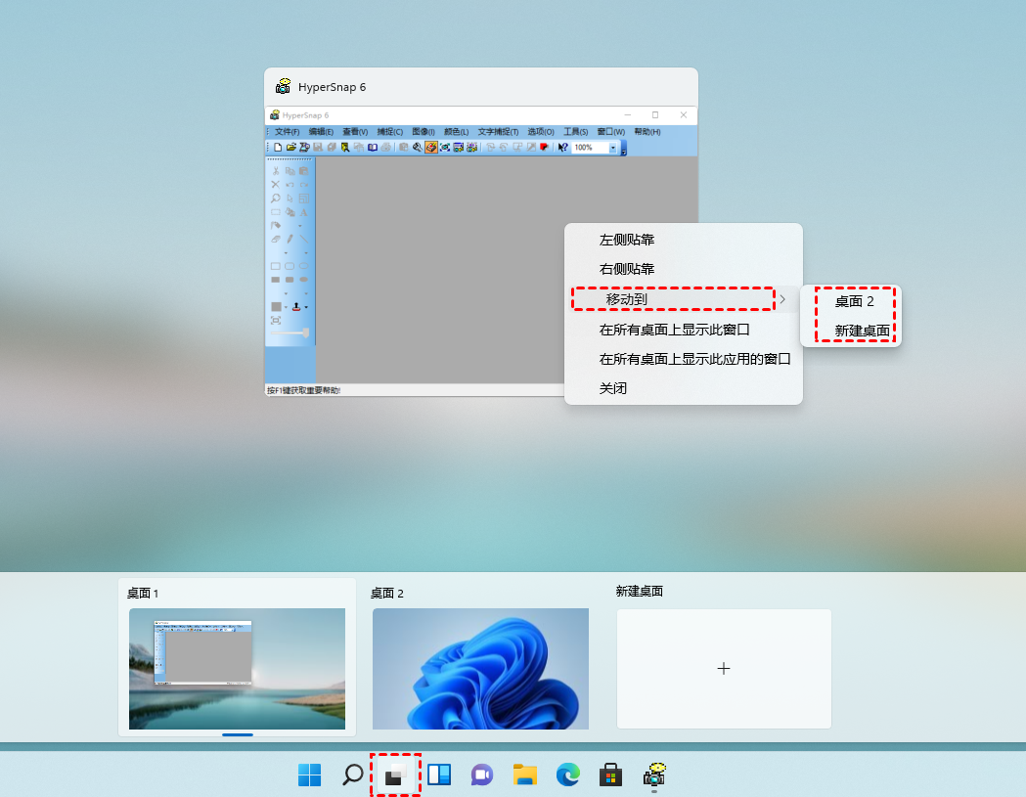Click the Windows Start button
This screenshot has width=1026, height=797.
click(309, 775)
